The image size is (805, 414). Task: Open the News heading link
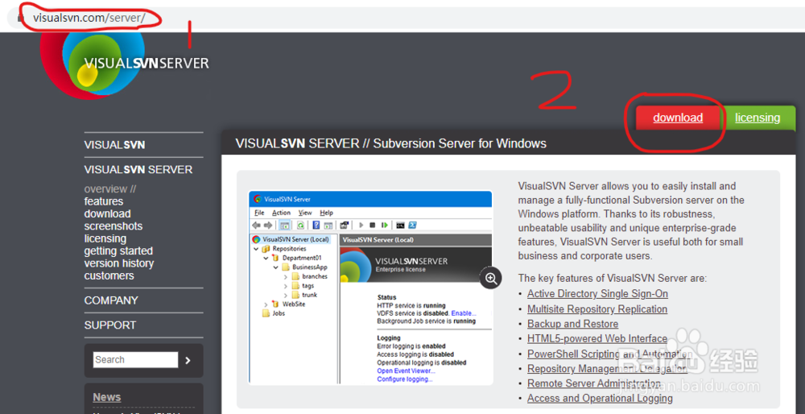107,397
